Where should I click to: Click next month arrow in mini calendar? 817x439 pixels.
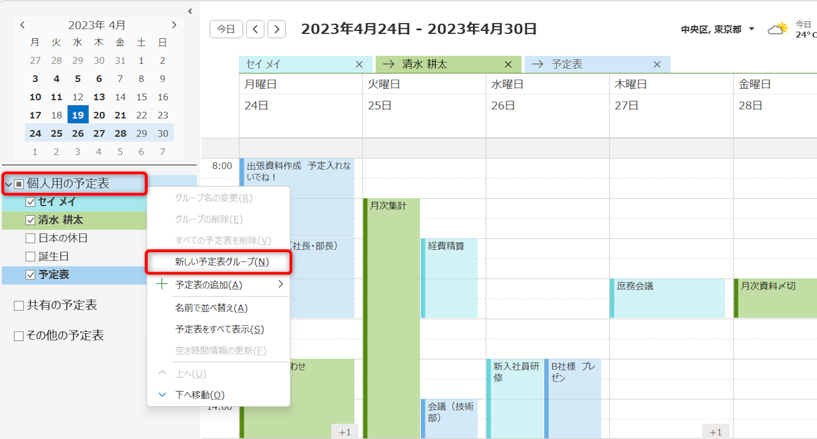[174, 25]
